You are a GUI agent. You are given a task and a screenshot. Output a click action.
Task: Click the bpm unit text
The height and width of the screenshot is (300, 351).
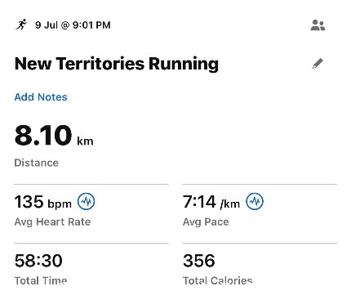point(60,204)
